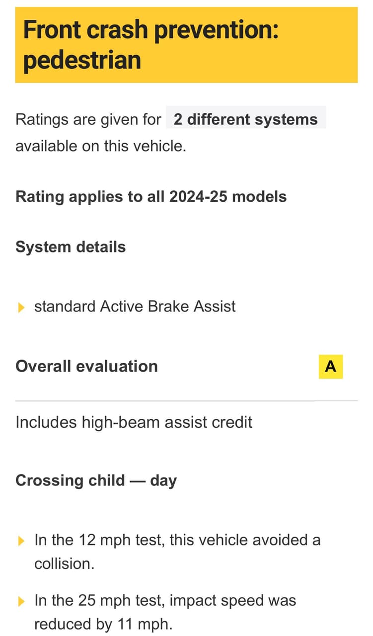This screenshot has height=636, width=373.
Task: Click the divider line under Overall evaluation
Action: [186, 400]
